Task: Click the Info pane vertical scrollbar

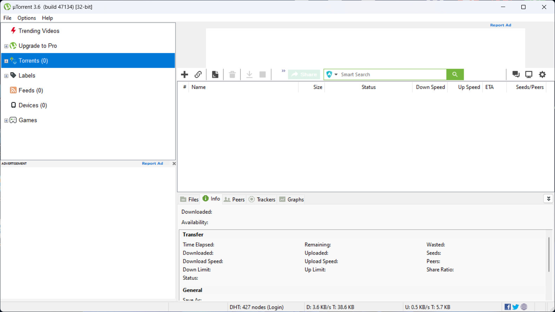Action: tap(549, 255)
